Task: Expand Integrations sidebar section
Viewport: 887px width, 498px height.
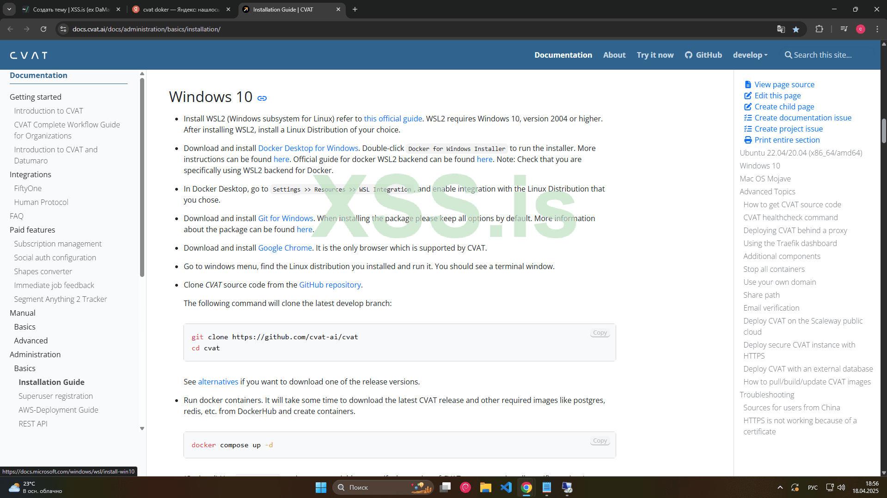Action: 31,174
